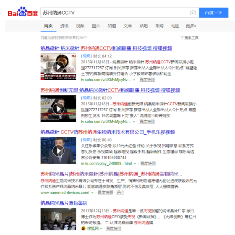Image resolution: width=235 pixels, height=235 pixels.
Task: Click 视频 tag beside 时长 00:40
Action: pyautogui.click(x=86, y=140)
